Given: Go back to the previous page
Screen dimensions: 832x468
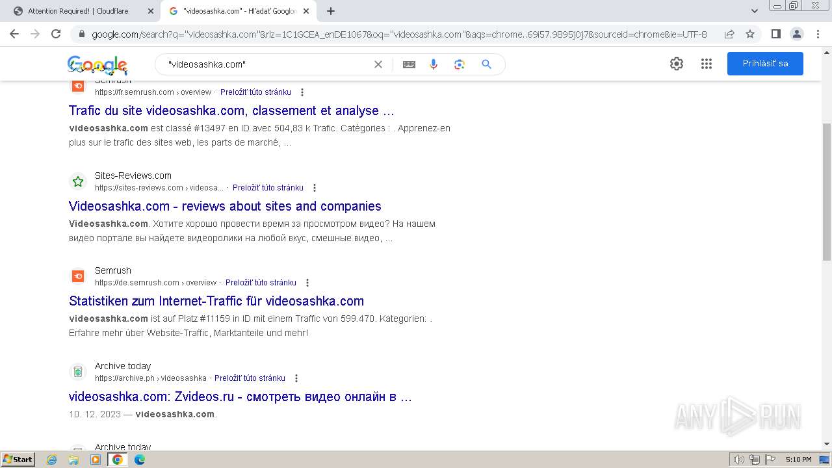Looking at the screenshot, I should tap(14, 34).
